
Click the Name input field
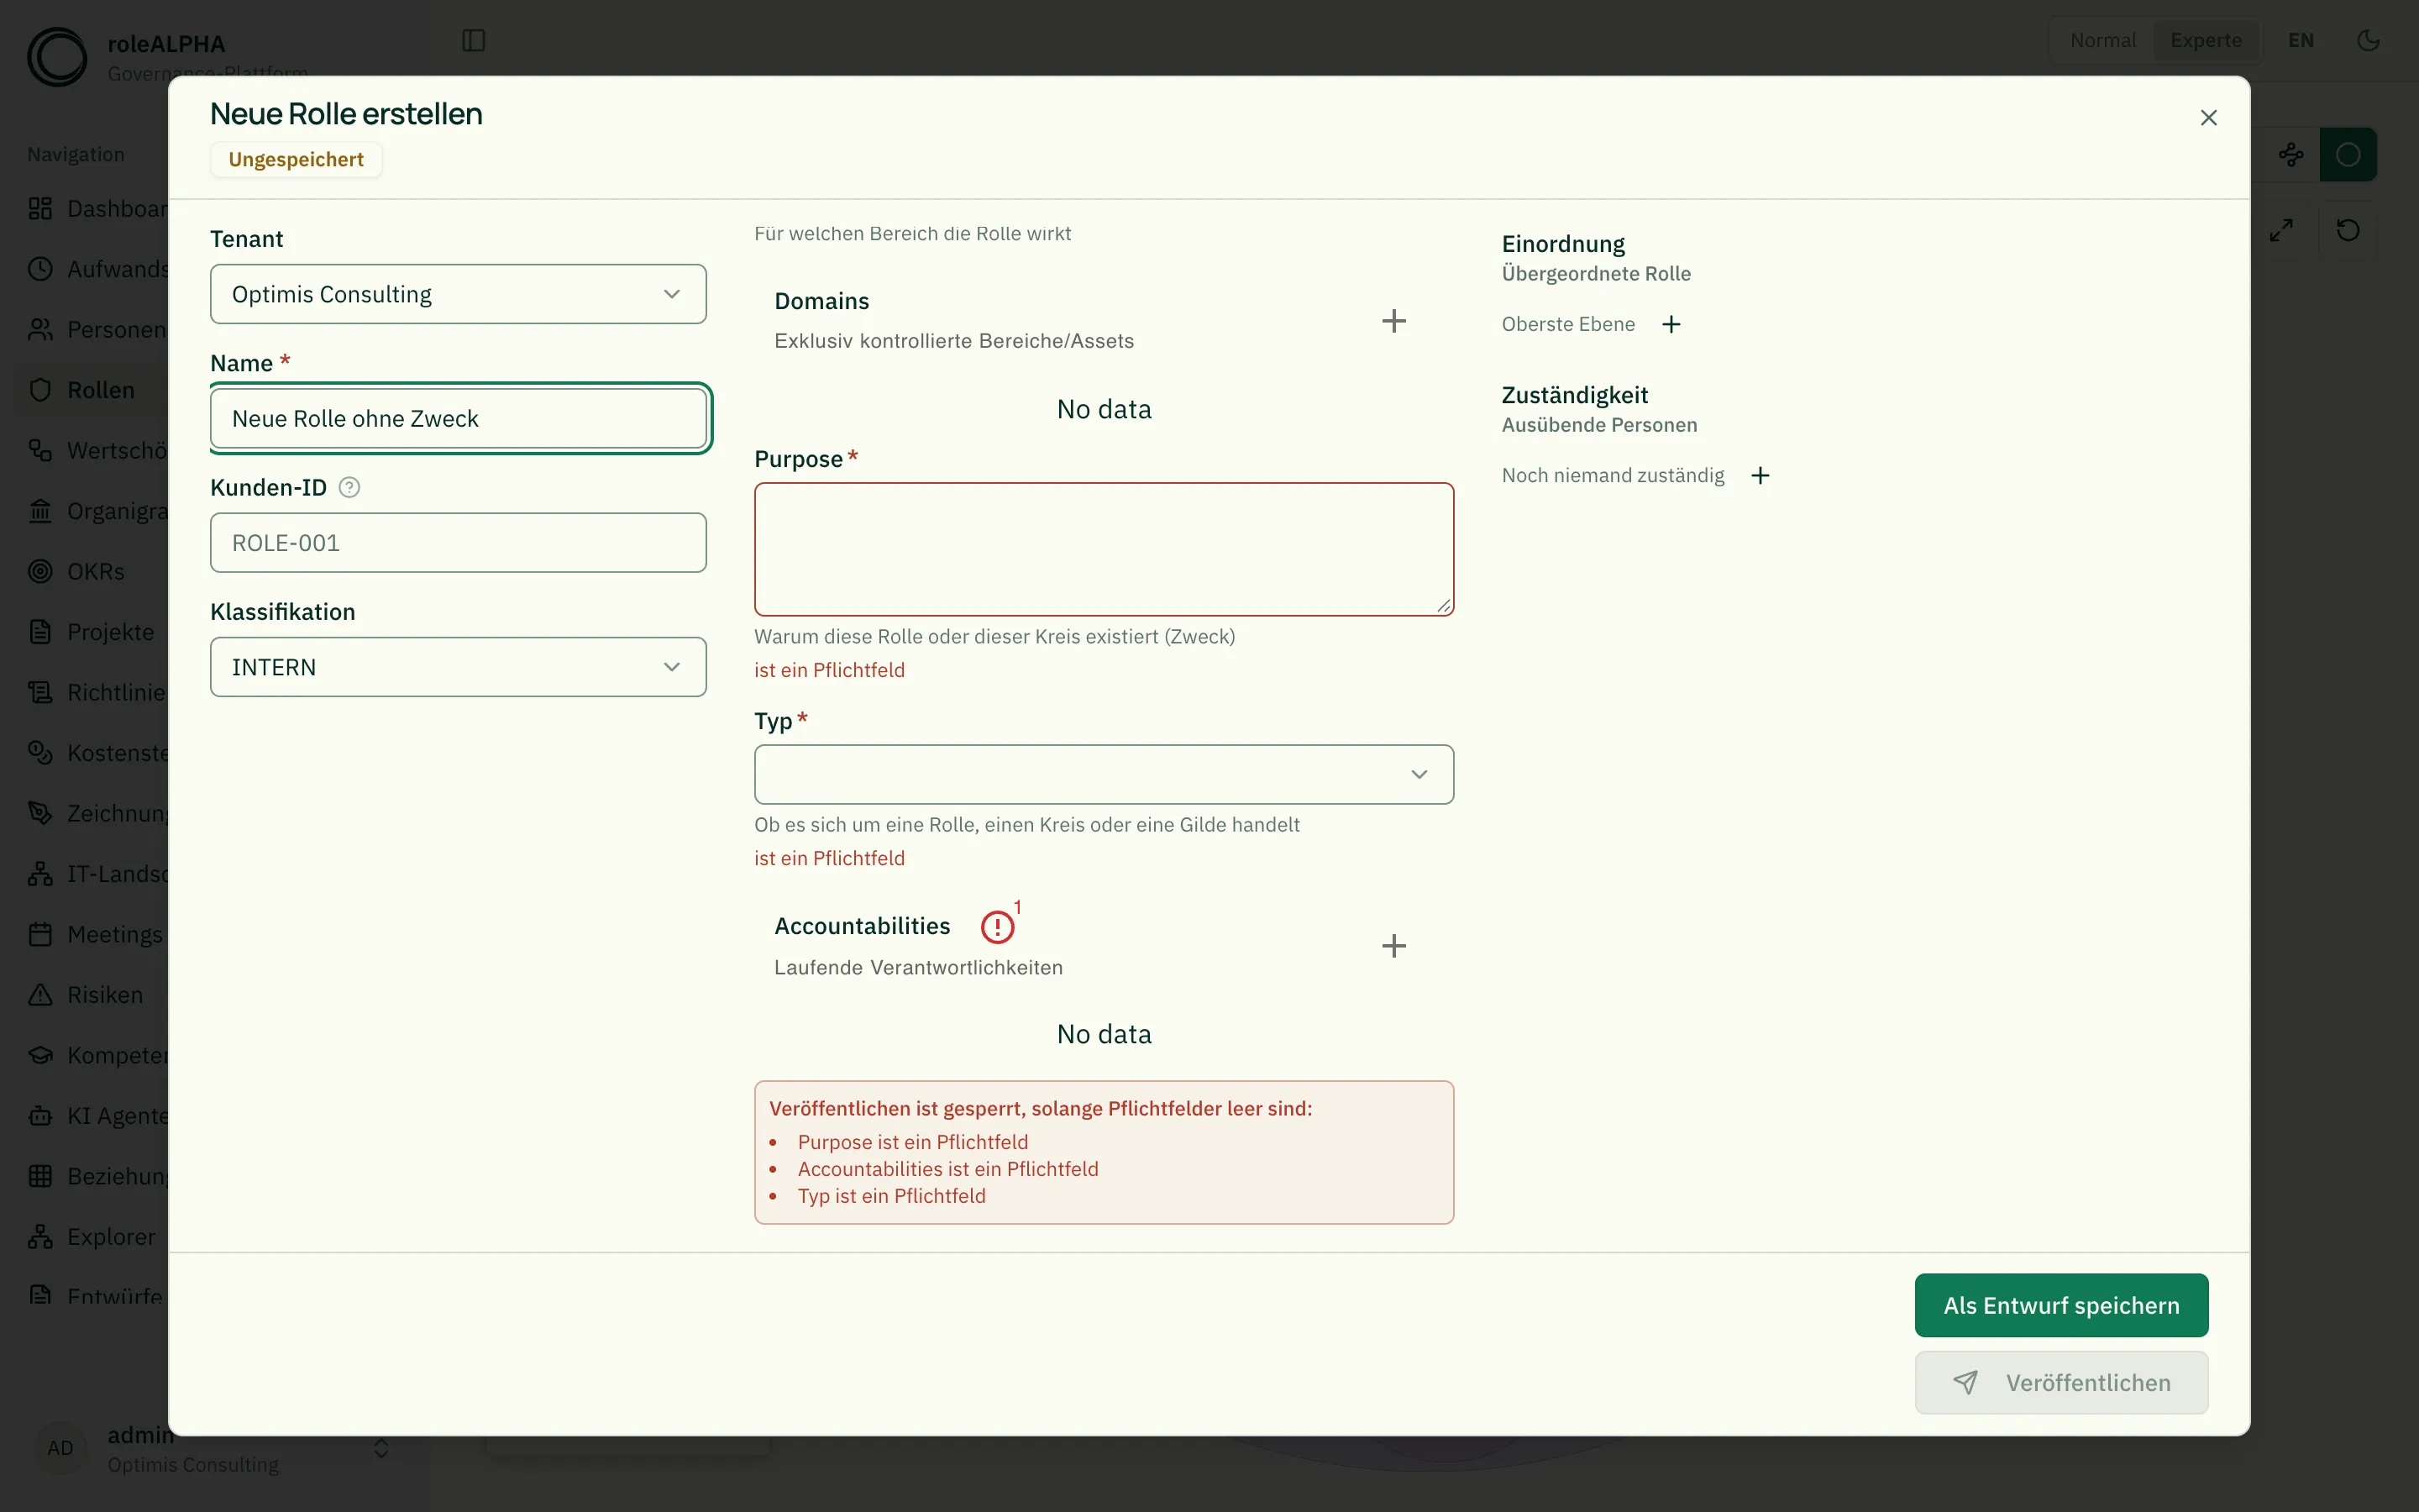click(458, 418)
